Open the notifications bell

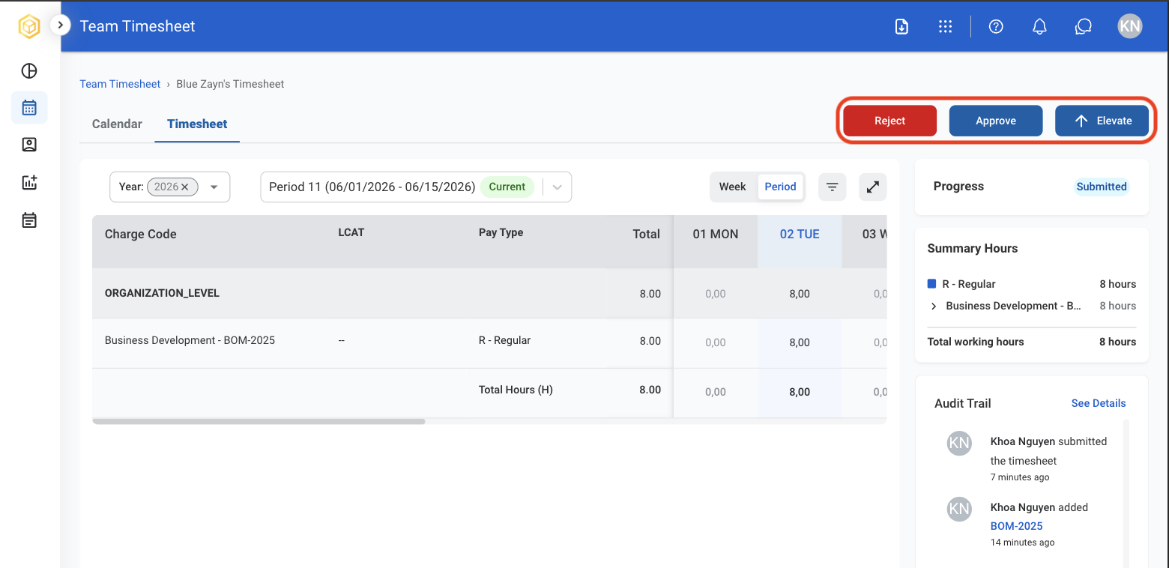click(1039, 26)
